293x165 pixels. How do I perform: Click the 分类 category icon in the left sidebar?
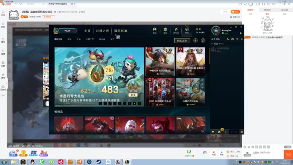click(3, 64)
